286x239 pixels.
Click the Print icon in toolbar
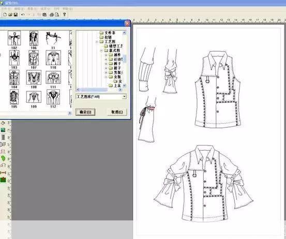tap(52, 14)
